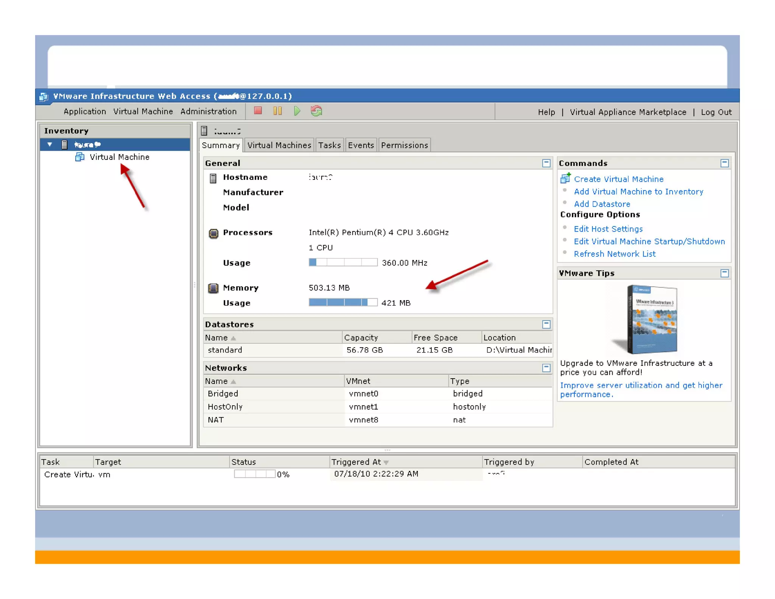775x599 pixels.
Task: Click the yellow Suspend pause icon
Action: tap(277, 111)
